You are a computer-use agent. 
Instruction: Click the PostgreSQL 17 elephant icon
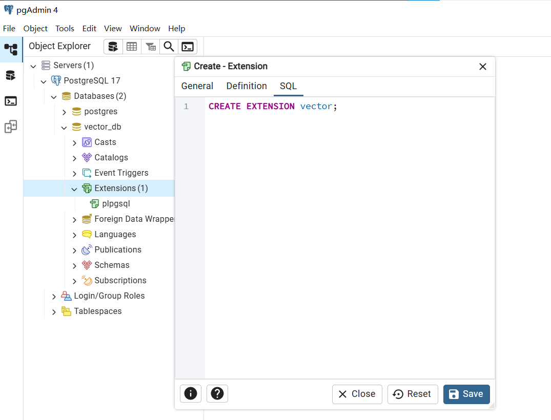click(56, 81)
